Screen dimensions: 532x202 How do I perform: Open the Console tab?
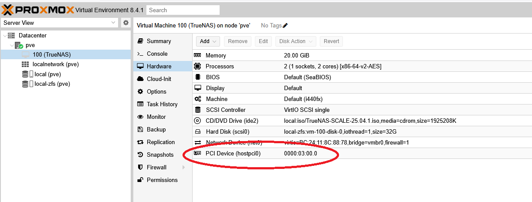[x=157, y=54]
